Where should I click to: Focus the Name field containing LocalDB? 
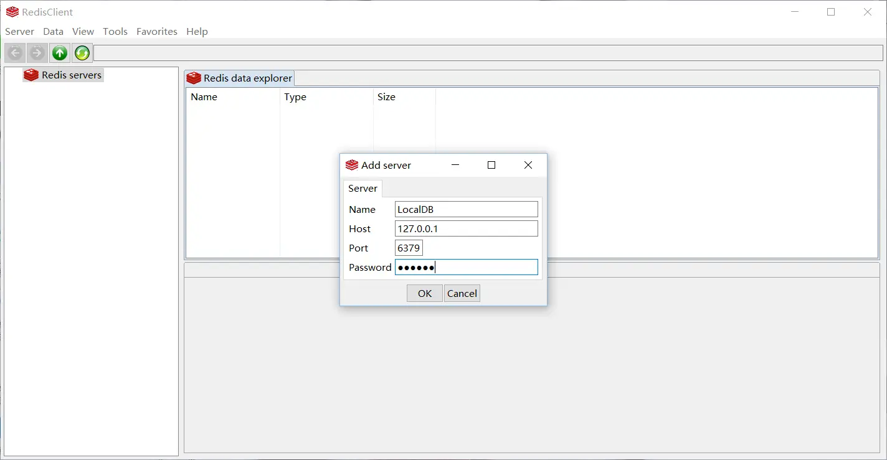467,209
